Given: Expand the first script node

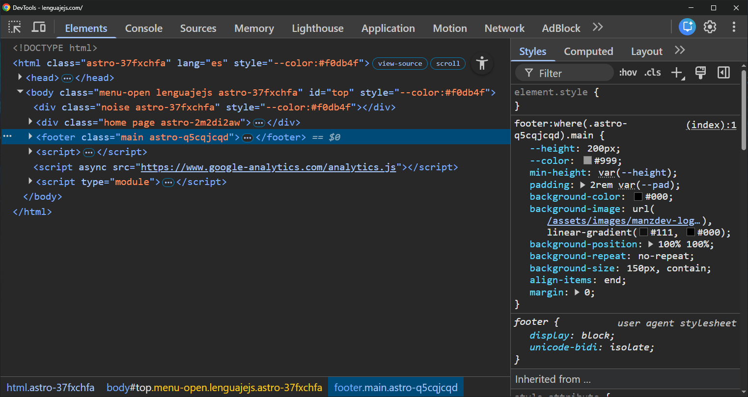Looking at the screenshot, I should coord(30,151).
